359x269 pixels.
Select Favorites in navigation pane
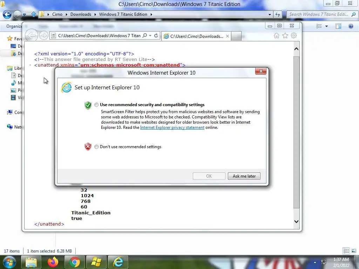(15, 39)
